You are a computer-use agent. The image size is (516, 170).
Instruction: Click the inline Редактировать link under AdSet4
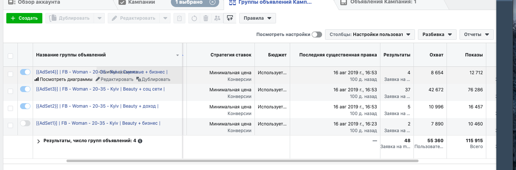(117, 79)
